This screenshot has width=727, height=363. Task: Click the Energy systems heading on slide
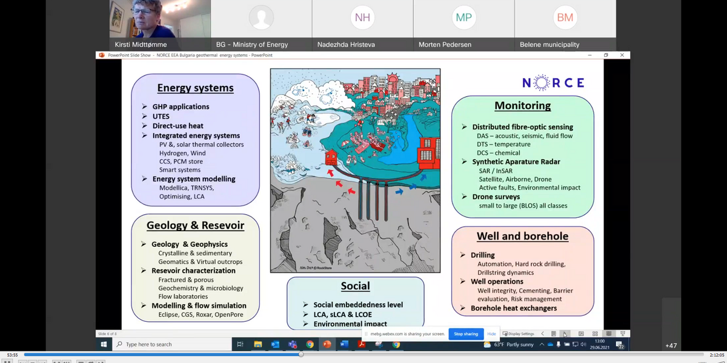click(195, 88)
